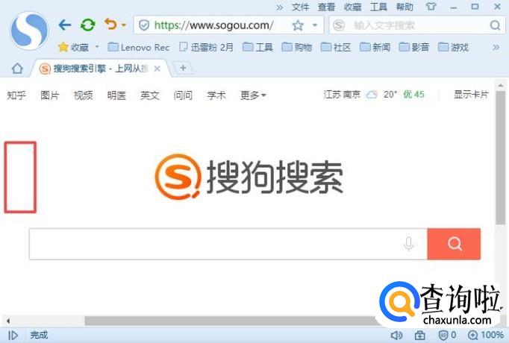The height and width of the screenshot is (343, 509).
Task: Open the 迅雷粉 2月 bookmark
Action: (x=207, y=47)
